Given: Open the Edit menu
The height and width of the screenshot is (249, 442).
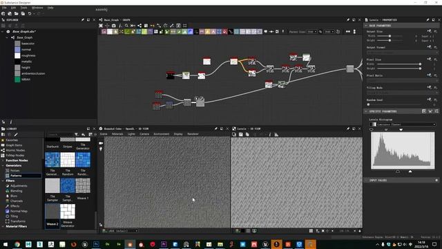Looking at the screenshot, I should point(13,8).
